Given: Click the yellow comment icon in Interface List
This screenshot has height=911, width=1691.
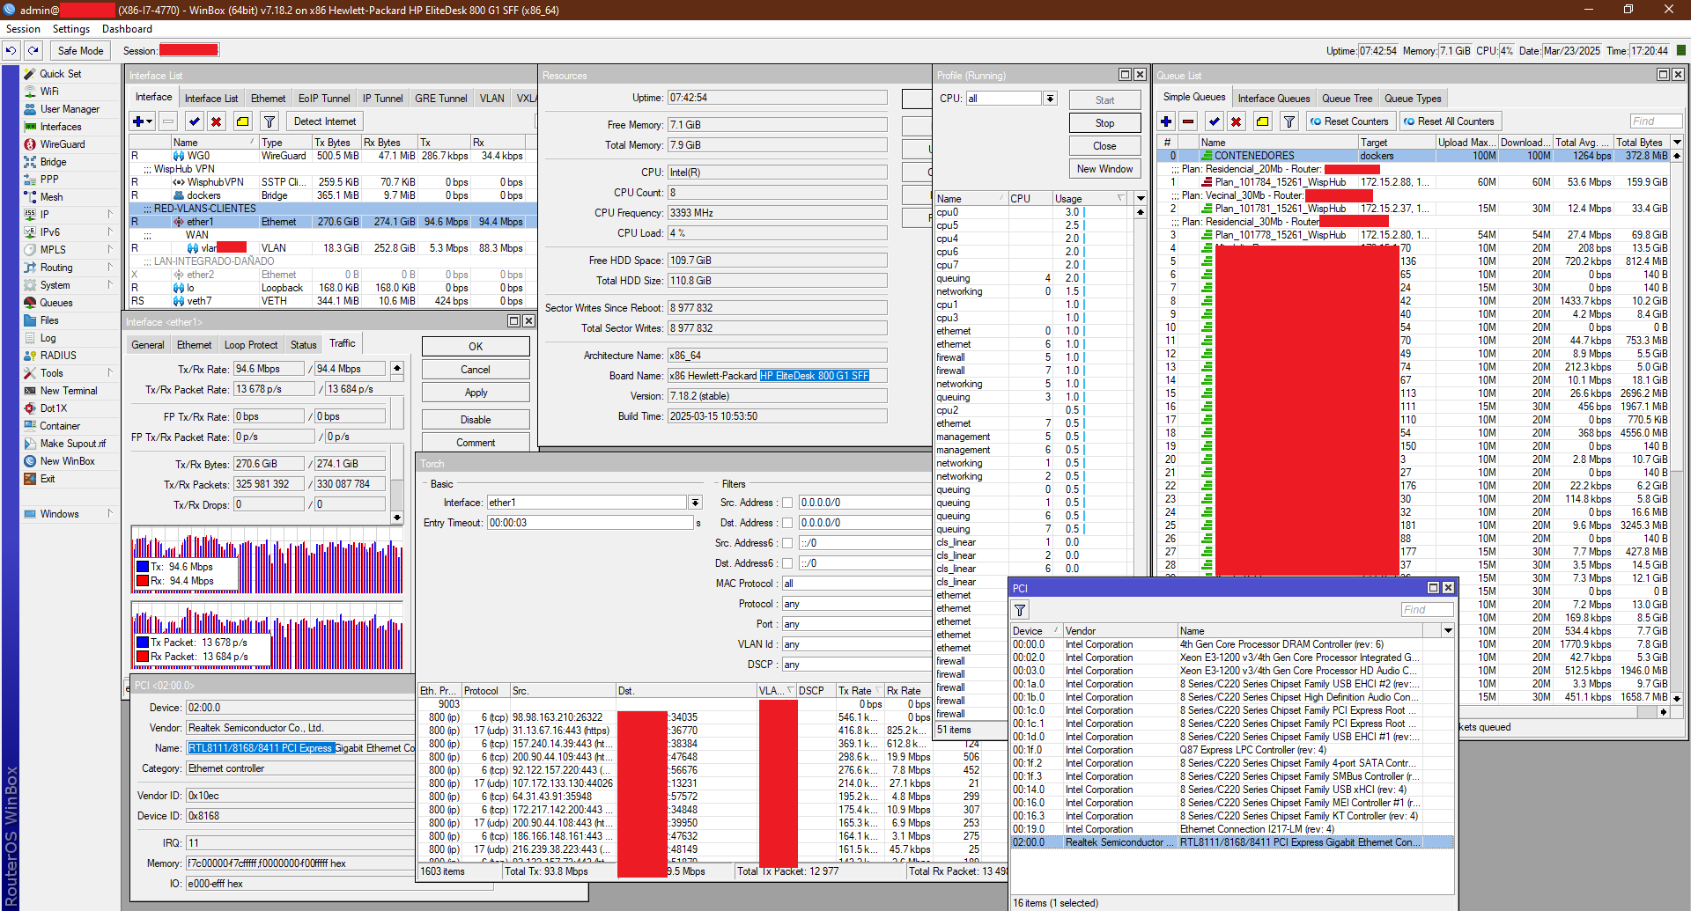Looking at the screenshot, I should pyautogui.click(x=243, y=121).
